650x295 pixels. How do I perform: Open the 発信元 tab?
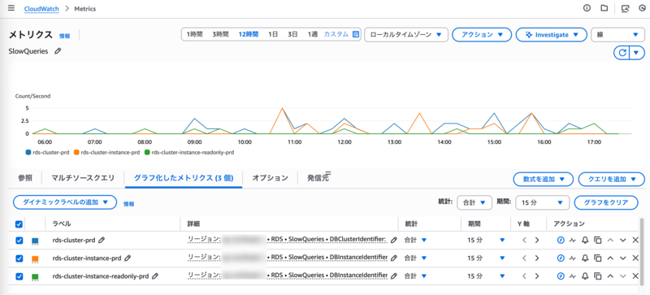pyautogui.click(x=317, y=178)
